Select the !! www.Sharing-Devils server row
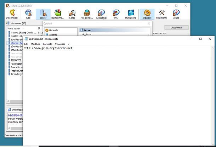Screen dimensions: 216x147 tap(25, 33)
